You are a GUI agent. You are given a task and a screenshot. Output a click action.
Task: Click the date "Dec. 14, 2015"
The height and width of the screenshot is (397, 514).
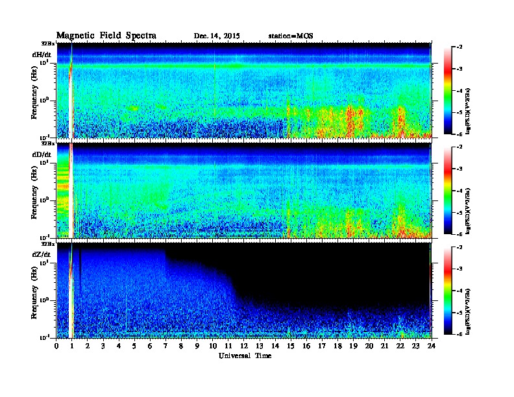[x=217, y=36]
